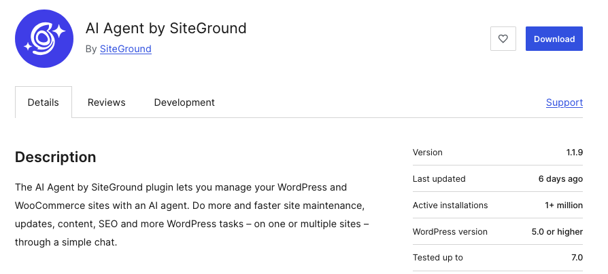Click the description paragraph text
Image resolution: width=608 pixels, height=274 pixels.
(x=192, y=214)
